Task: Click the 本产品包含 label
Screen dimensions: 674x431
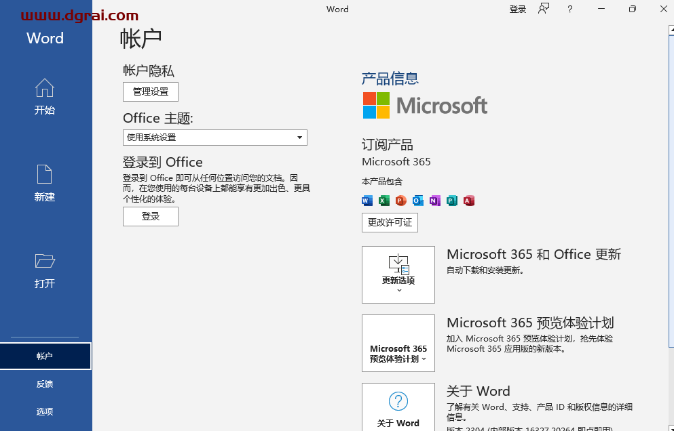Action: pos(382,182)
